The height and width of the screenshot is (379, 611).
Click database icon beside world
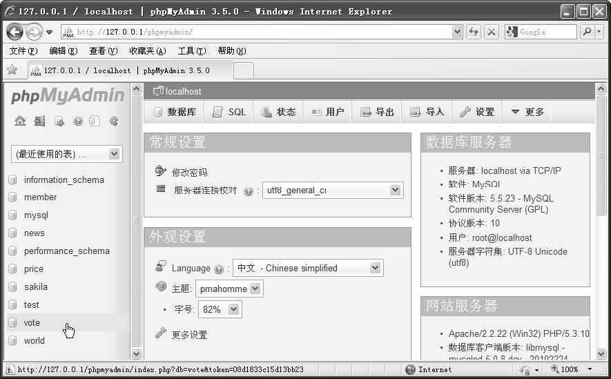(13, 340)
